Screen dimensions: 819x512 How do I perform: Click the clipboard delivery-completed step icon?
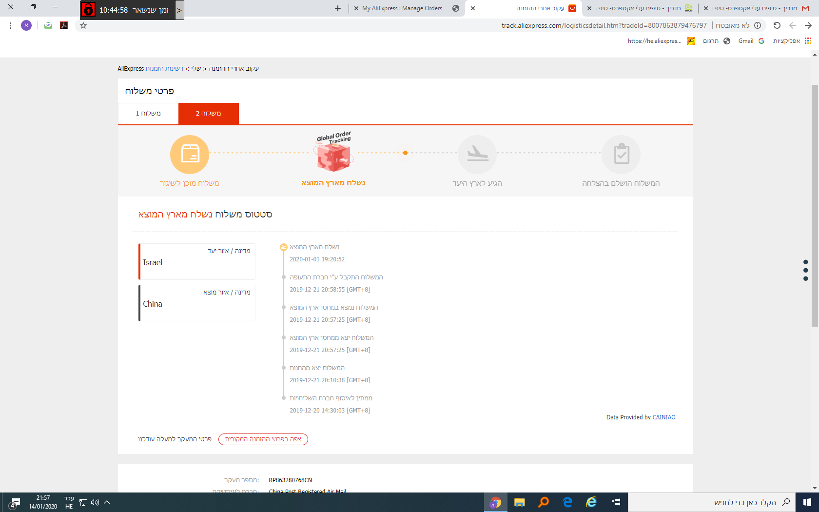click(621, 155)
